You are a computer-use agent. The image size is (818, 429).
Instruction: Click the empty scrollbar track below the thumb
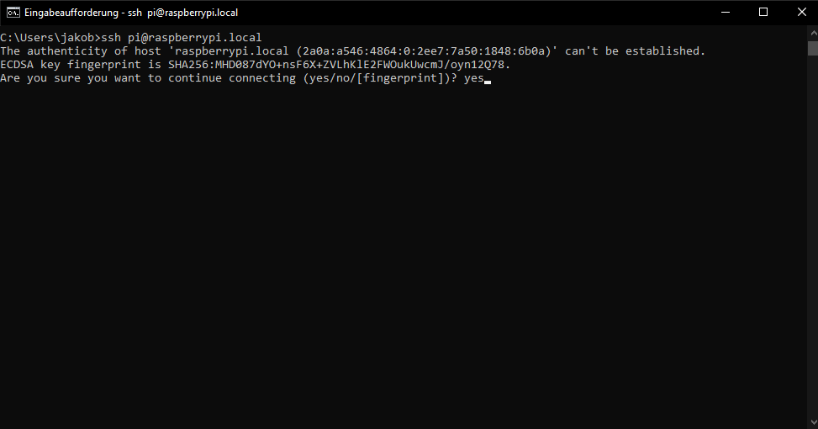tap(812, 252)
